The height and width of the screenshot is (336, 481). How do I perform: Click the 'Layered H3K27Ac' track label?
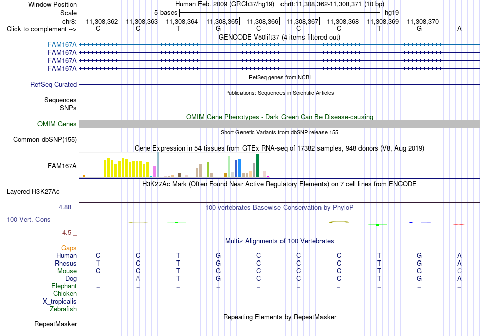tap(33, 192)
